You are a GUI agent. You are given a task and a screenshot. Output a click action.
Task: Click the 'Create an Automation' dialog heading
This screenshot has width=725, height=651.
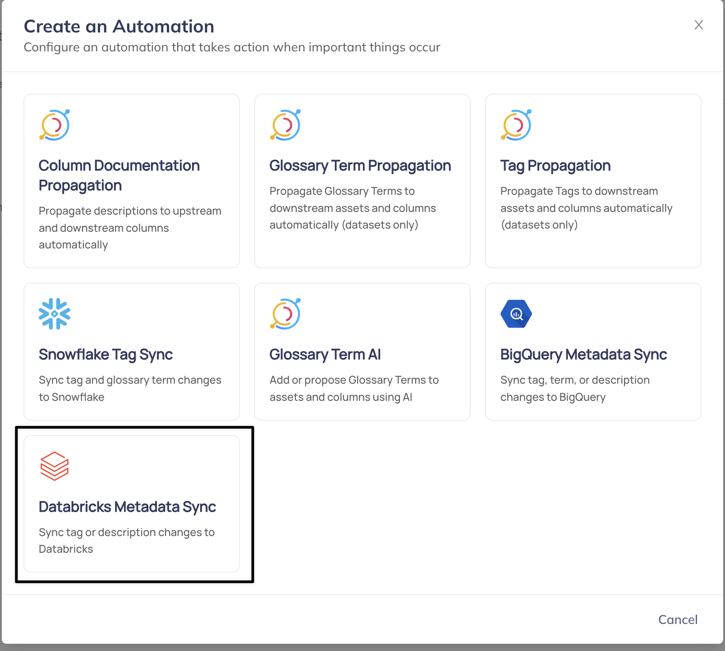tap(119, 27)
